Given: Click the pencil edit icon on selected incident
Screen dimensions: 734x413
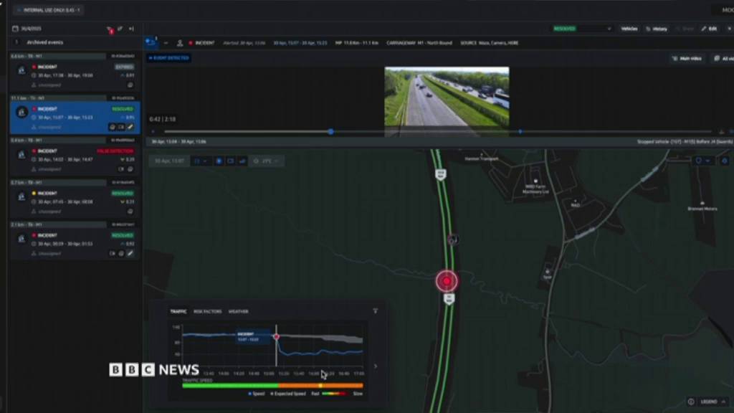Looking at the screenshot, I should [130, 127].
